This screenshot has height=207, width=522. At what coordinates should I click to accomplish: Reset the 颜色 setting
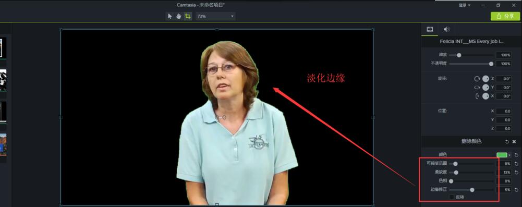(516, 155)
